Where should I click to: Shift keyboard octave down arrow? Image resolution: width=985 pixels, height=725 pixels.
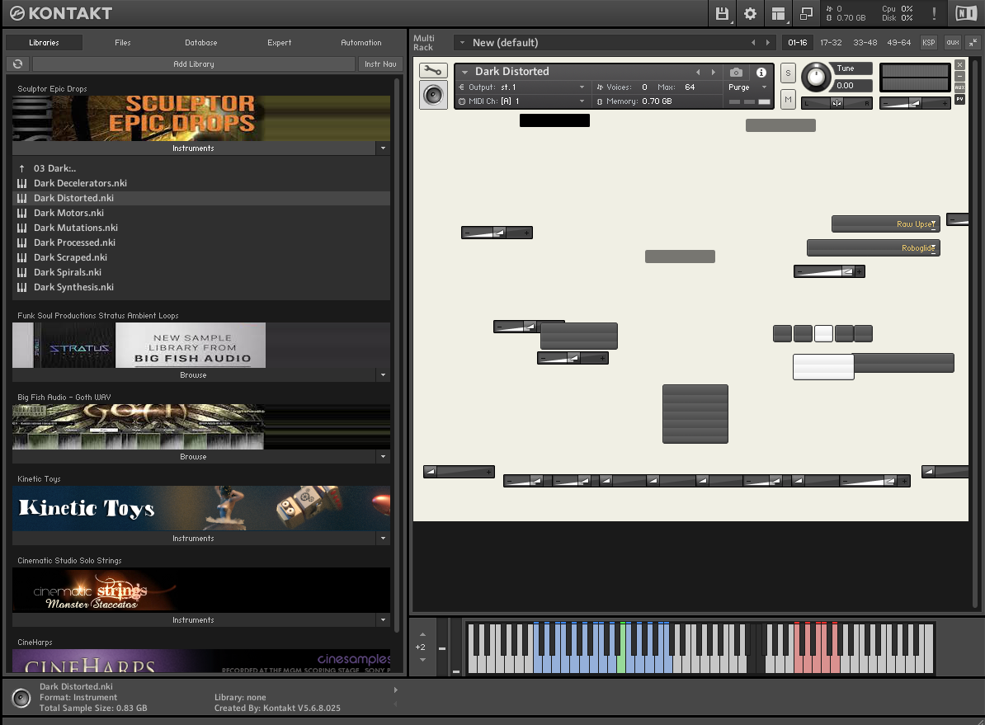[422, 660]
